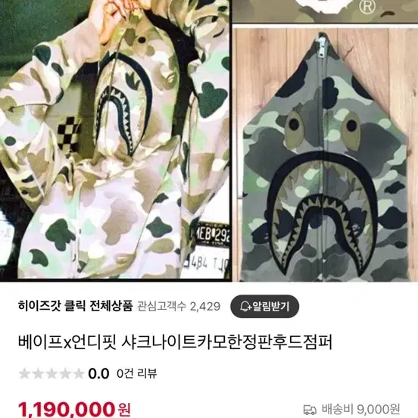Image resolution: width=418 pixels, height=418 pixels.
Task: Open the cropped logo image at top
Action: pos(325,11)
